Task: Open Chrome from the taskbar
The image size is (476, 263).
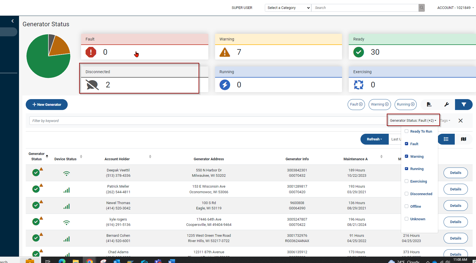Action: tap(89, 261)
